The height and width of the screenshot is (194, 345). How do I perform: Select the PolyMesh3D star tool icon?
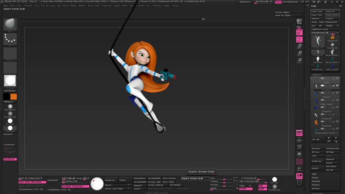coord(332,45)
